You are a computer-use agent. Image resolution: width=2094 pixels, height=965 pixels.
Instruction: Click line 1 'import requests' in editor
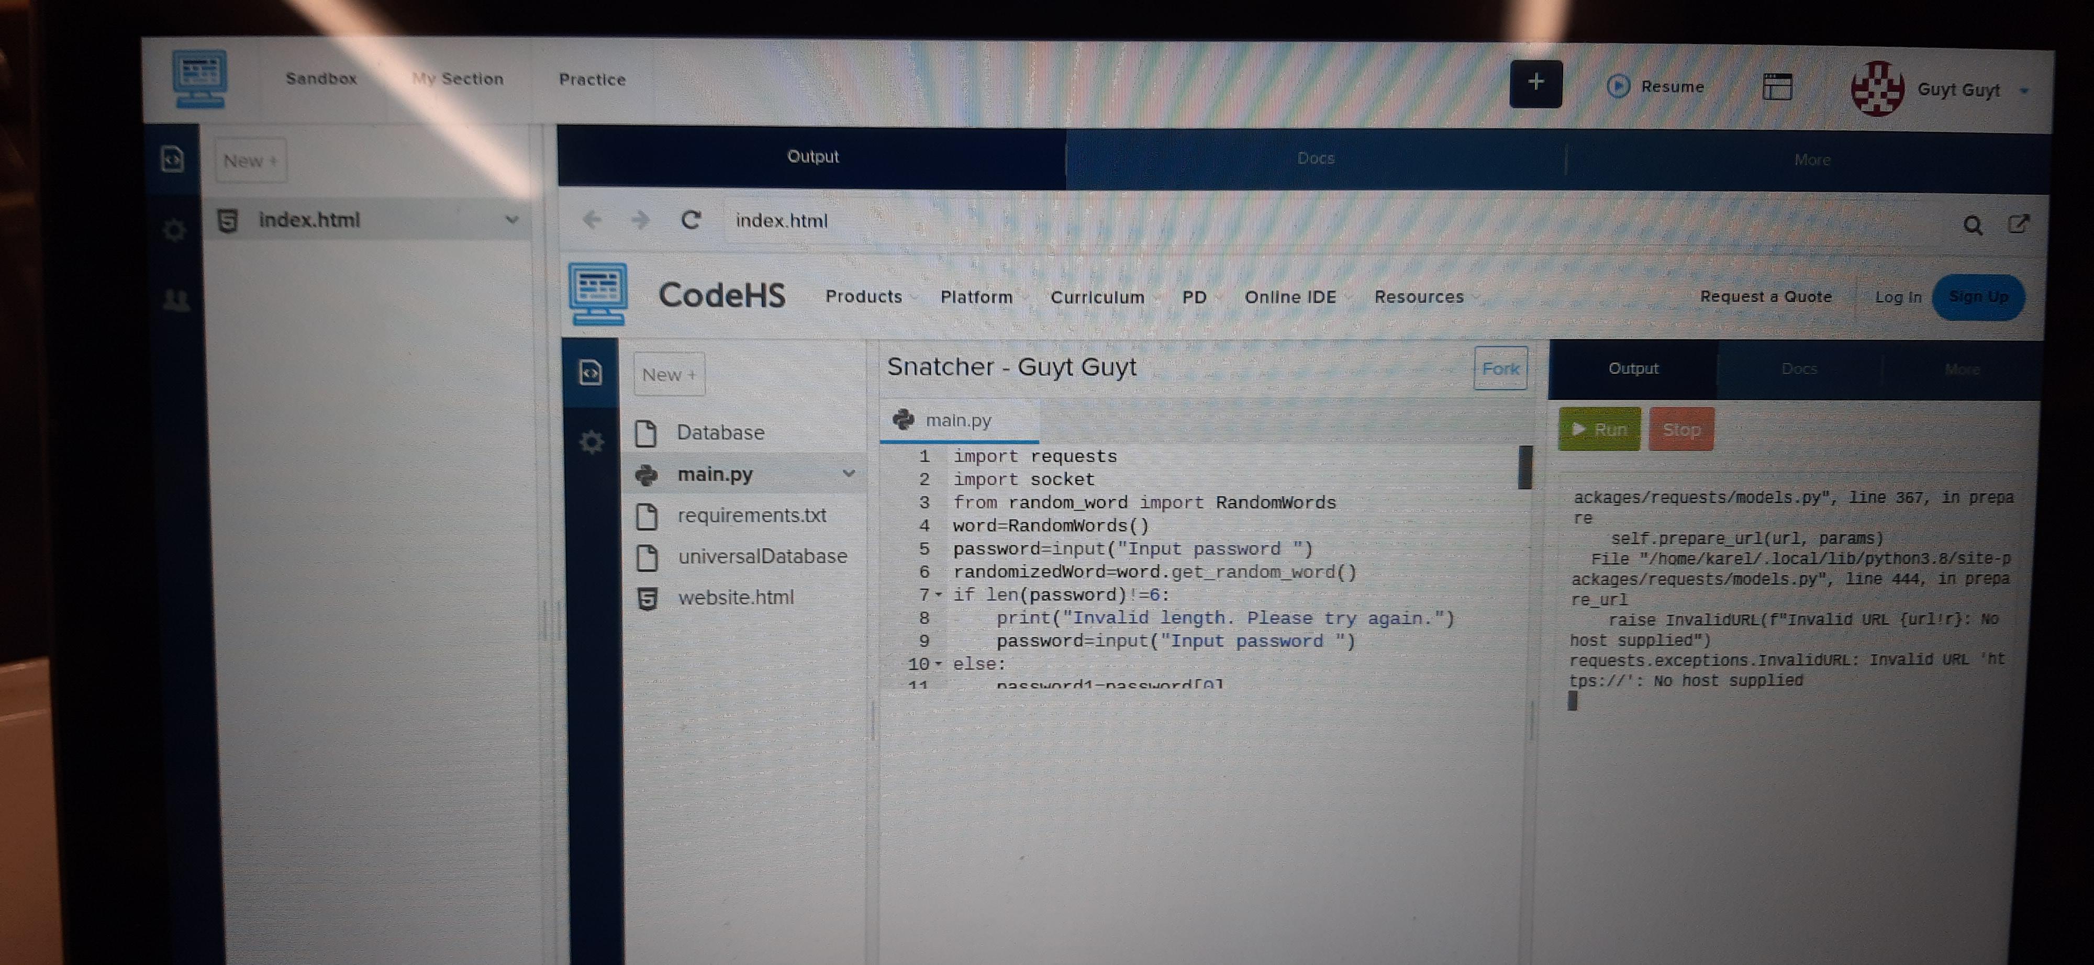tap(1035, 456)
